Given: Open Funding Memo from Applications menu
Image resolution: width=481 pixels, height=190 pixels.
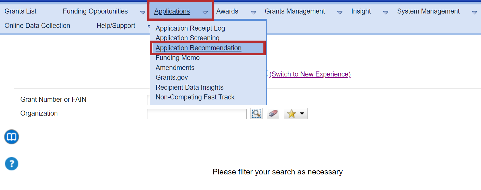Looking at the screenshot, I should [x=177, y=58].
